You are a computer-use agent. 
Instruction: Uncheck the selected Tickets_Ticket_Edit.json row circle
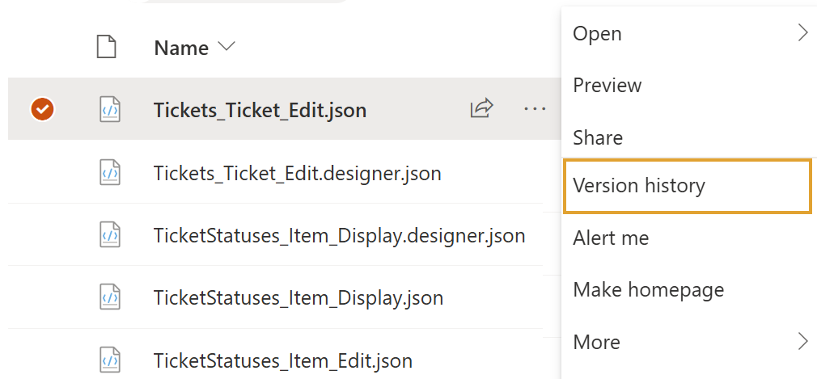point(42,109)
